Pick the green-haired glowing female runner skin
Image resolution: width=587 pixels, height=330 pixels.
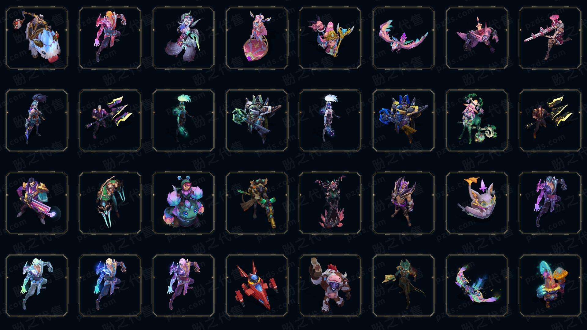(183, 120)
